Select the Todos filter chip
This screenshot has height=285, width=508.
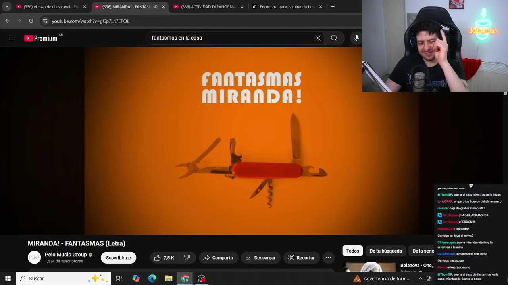pos(352,251)
